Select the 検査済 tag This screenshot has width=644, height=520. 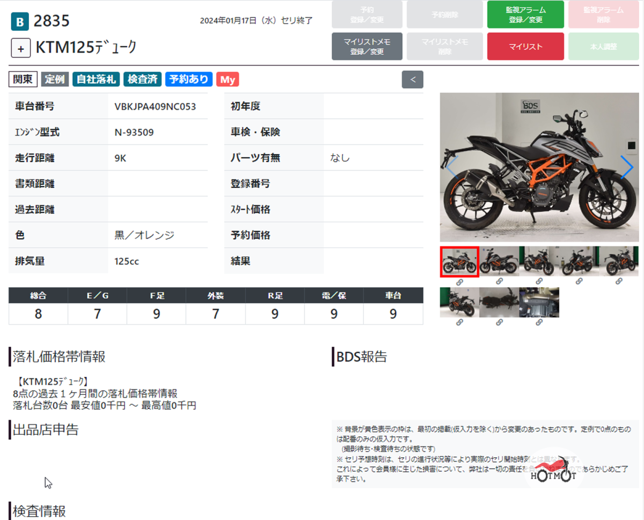point(142,79)
